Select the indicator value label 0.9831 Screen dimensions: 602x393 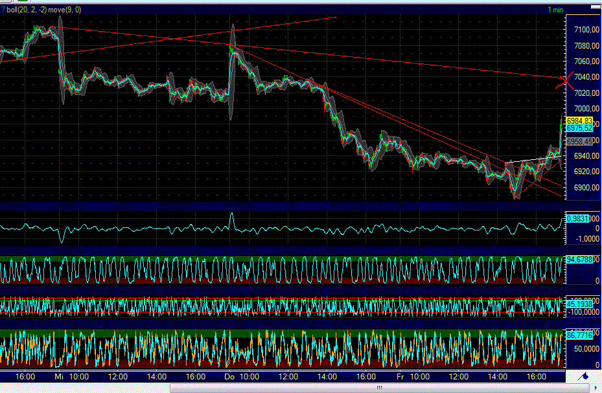579,219
